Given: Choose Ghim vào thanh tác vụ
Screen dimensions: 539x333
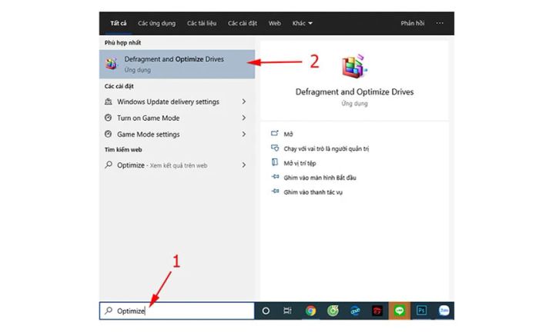Looking at the screenshot, I should (313, 192).
